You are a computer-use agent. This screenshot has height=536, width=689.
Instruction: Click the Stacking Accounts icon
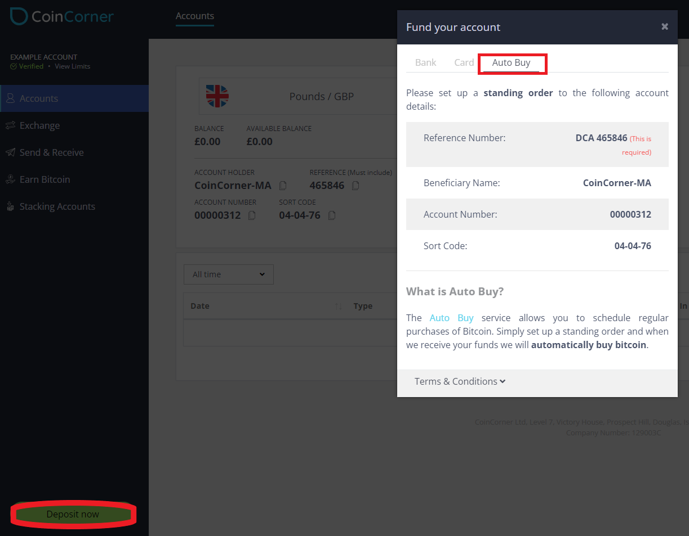(x=10, y=206)
